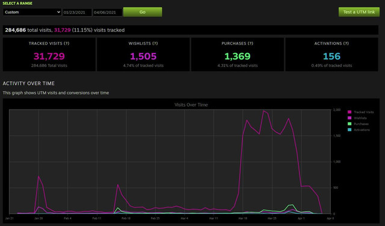Click the Test a UTM link button

[x=359, y=12]
